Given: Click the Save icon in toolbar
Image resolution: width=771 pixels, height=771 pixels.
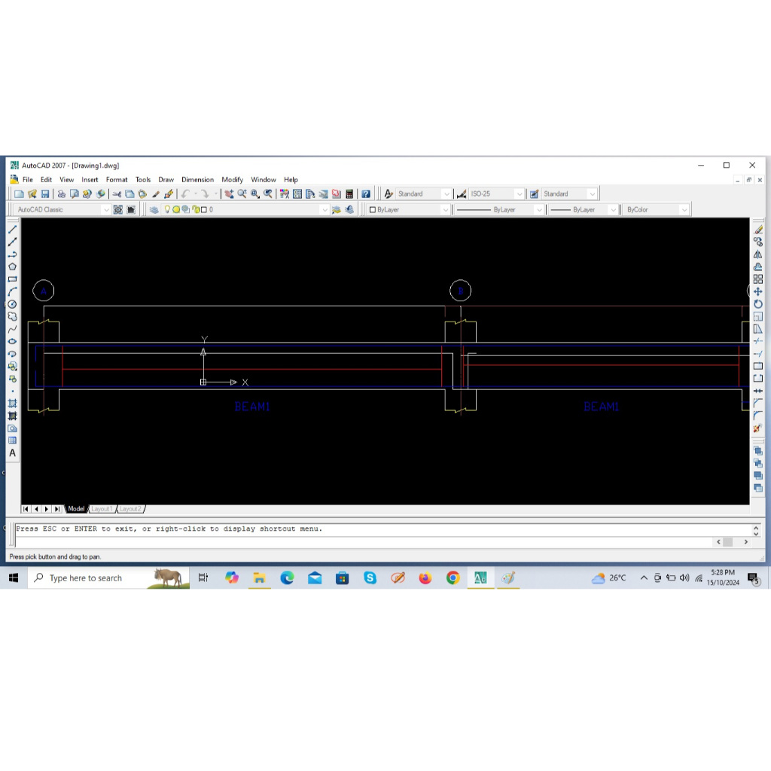Looking at the screenshot, I should click(x=45, y=194).
